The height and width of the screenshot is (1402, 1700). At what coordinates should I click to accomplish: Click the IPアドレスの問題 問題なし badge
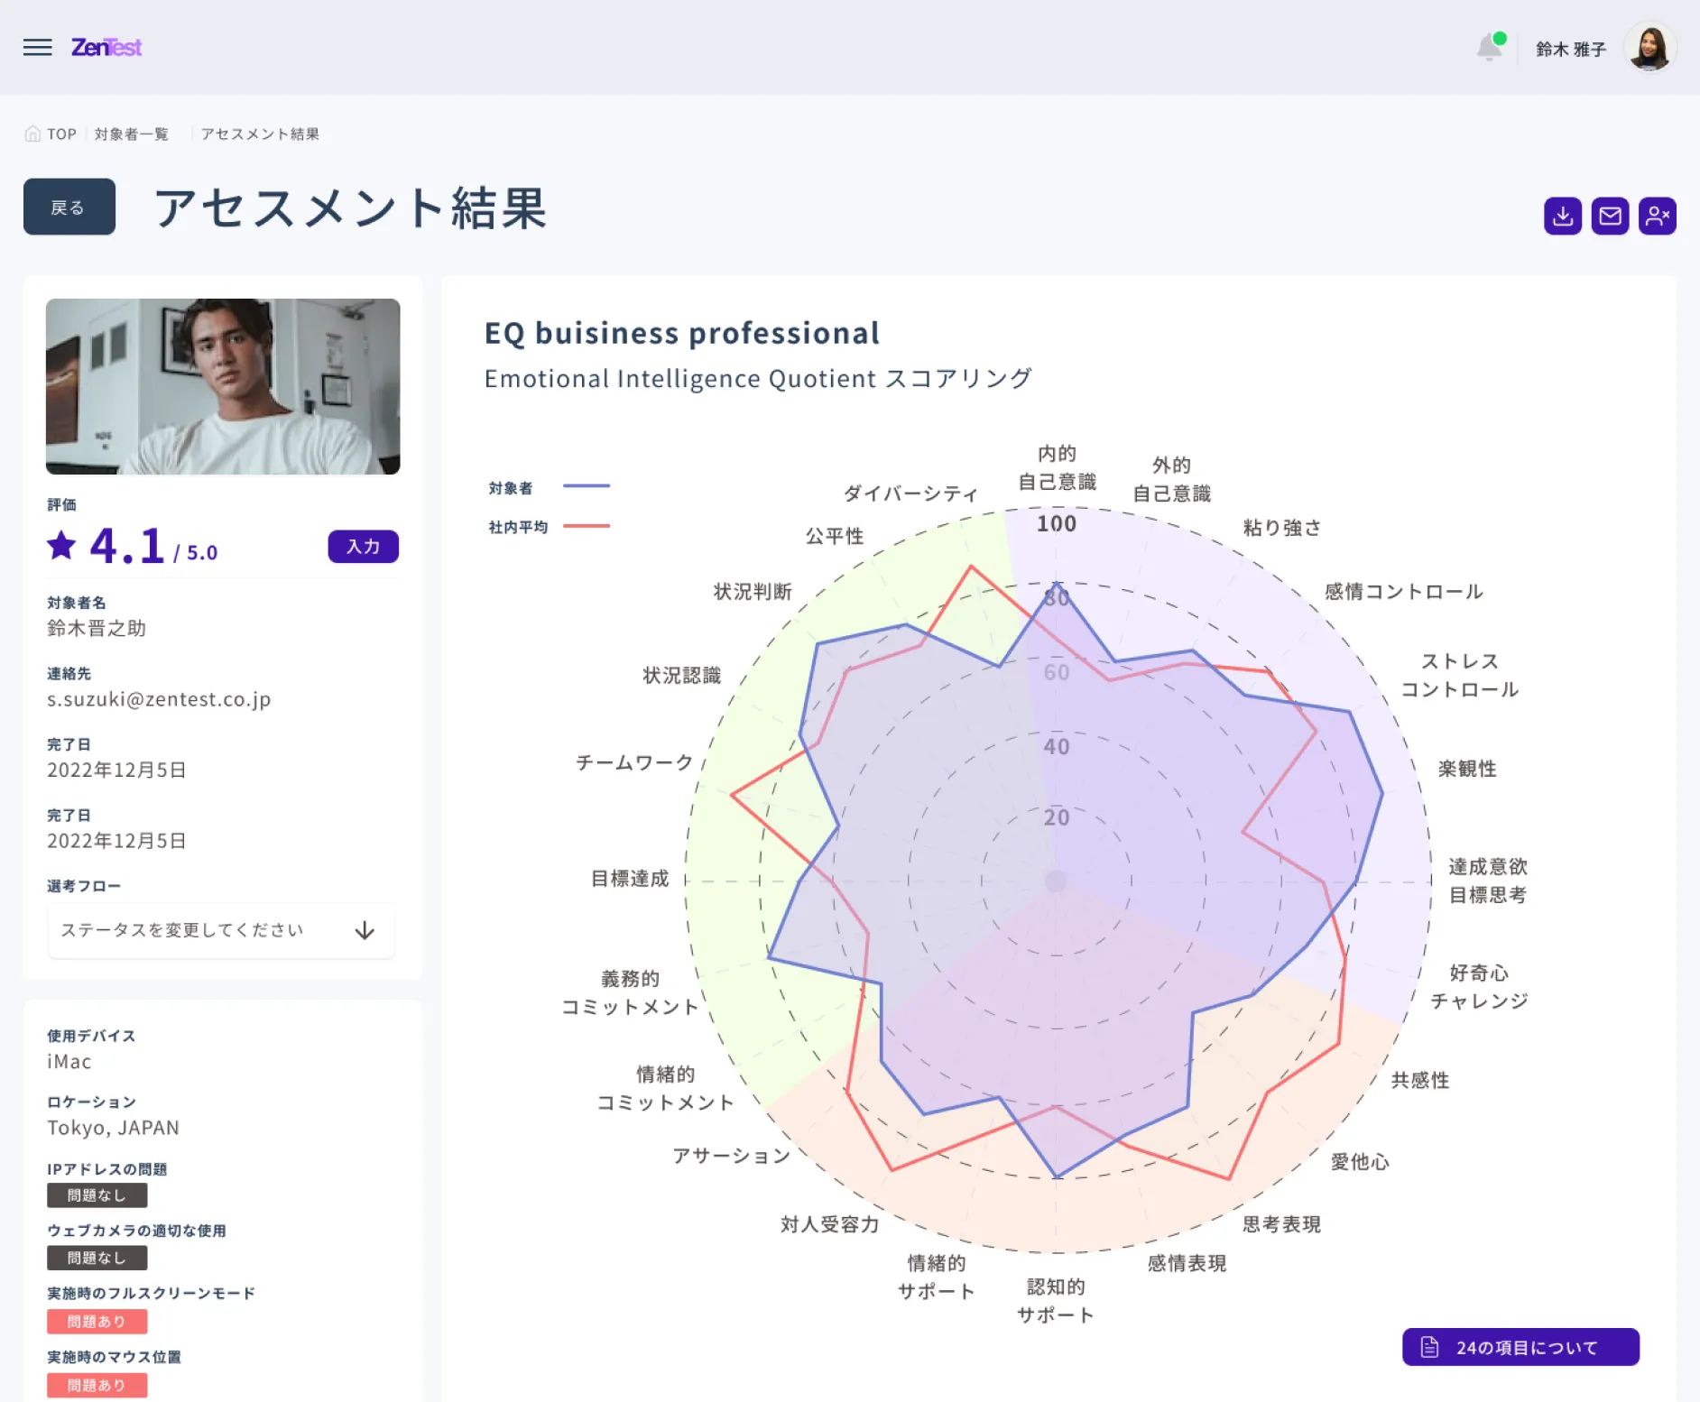(x=97, y=1195)
